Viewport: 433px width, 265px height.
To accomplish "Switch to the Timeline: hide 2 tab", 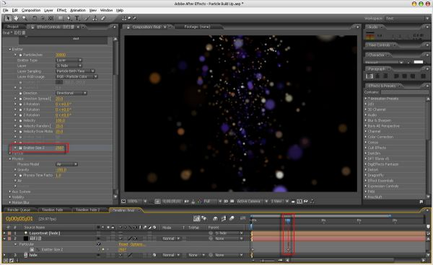I will point(87,210).
